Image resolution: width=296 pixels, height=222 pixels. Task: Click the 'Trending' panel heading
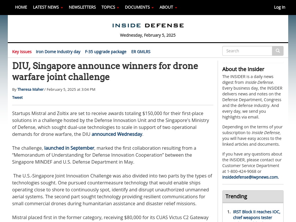tap(236, 196)
